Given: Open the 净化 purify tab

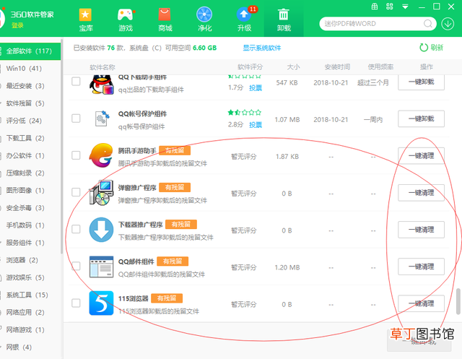Looking at the screenshot, I should click(204, 20).
